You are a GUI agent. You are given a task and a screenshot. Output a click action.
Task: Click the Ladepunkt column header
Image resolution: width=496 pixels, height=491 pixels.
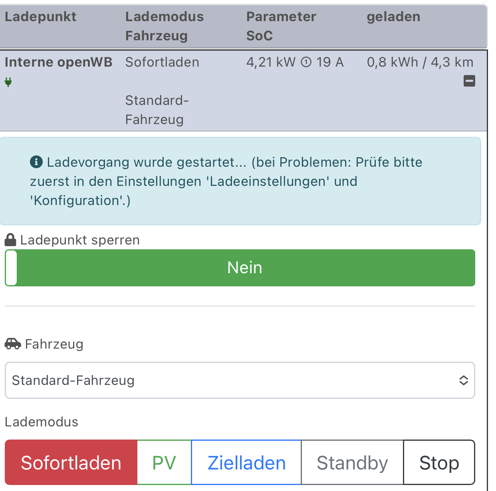[40, 17]
